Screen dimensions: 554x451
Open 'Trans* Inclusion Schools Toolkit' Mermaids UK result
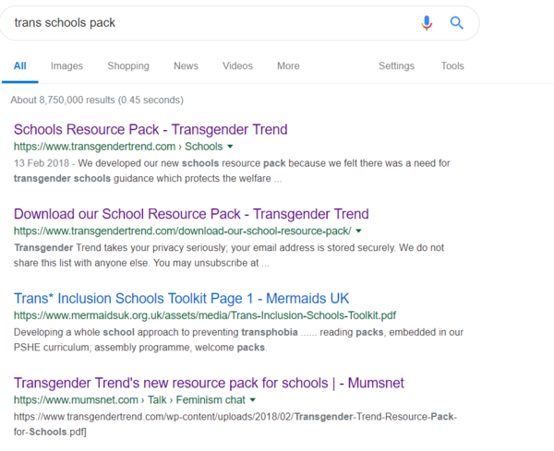[x=181, y=299]
